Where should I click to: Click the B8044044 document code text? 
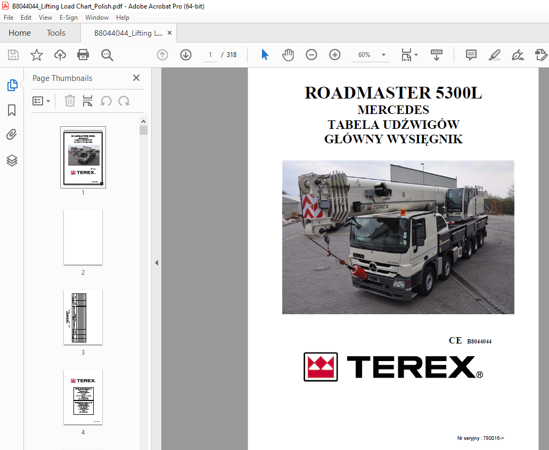479,341
